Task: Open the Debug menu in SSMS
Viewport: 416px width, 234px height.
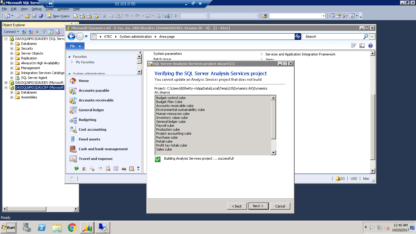Action: pyautogui.click(x=37, y=9)
